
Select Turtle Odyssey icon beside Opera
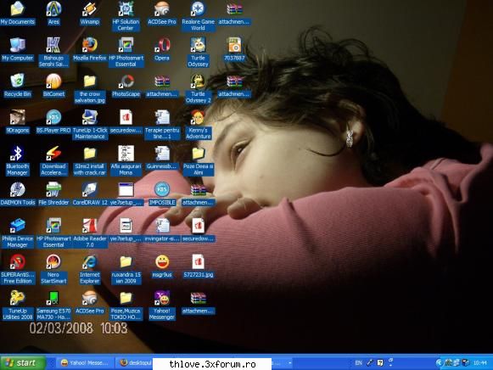[198, 52]
